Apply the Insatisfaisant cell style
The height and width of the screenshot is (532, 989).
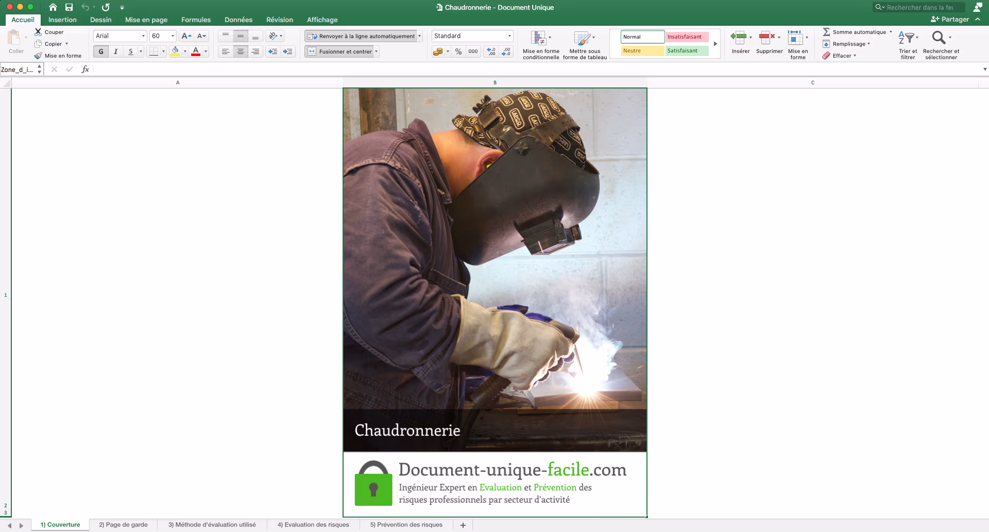point(687,37)
